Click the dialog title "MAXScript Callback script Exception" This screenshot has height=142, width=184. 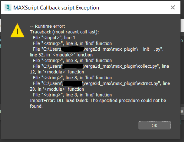pyautogui.click(x=56, y=8)
